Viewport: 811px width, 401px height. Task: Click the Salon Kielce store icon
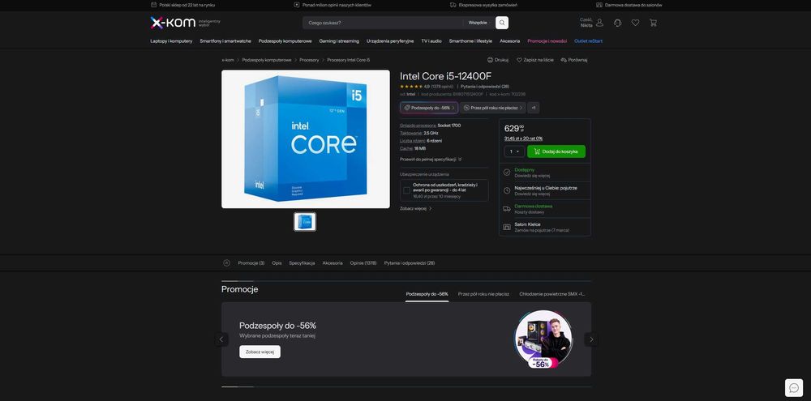pyautogui.click(x=507, y=227)
